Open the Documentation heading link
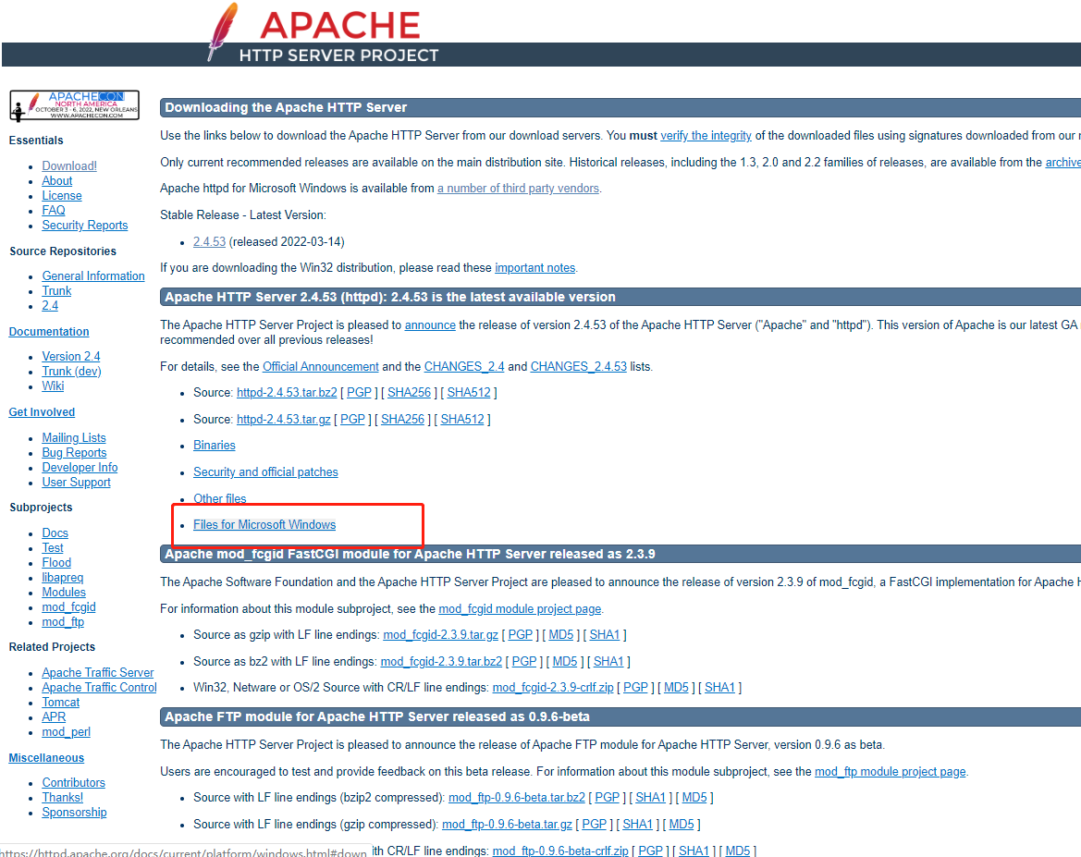 [x=49, y=332]
